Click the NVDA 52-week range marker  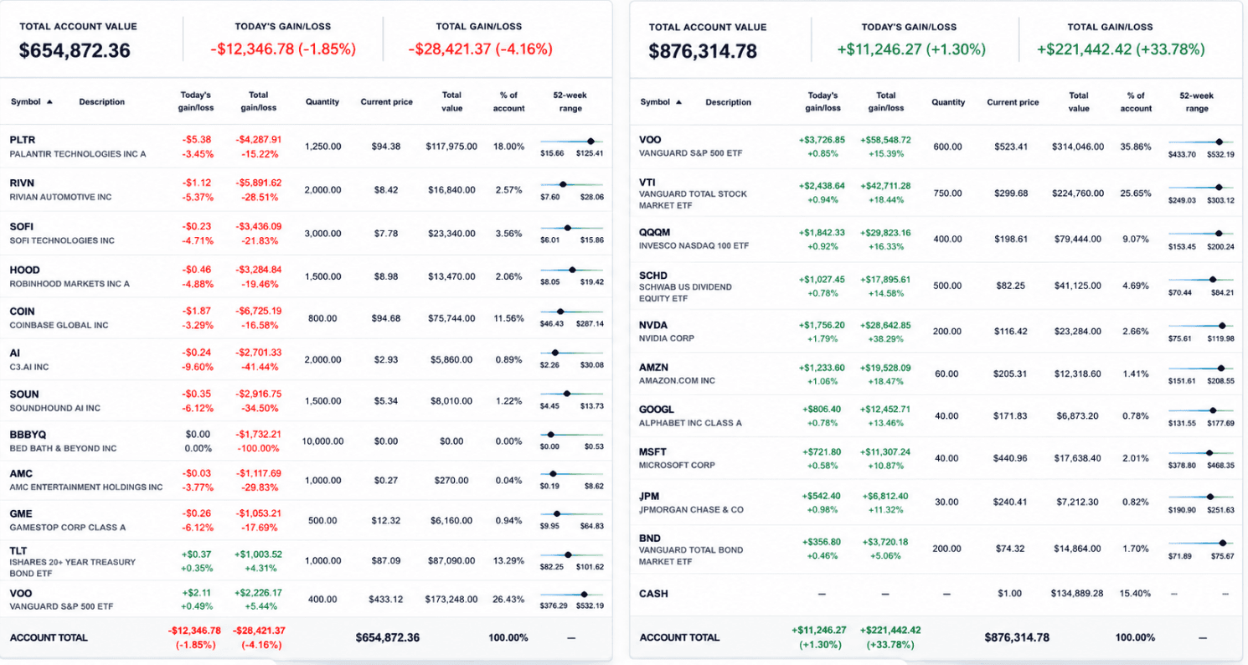point(1221,325)
